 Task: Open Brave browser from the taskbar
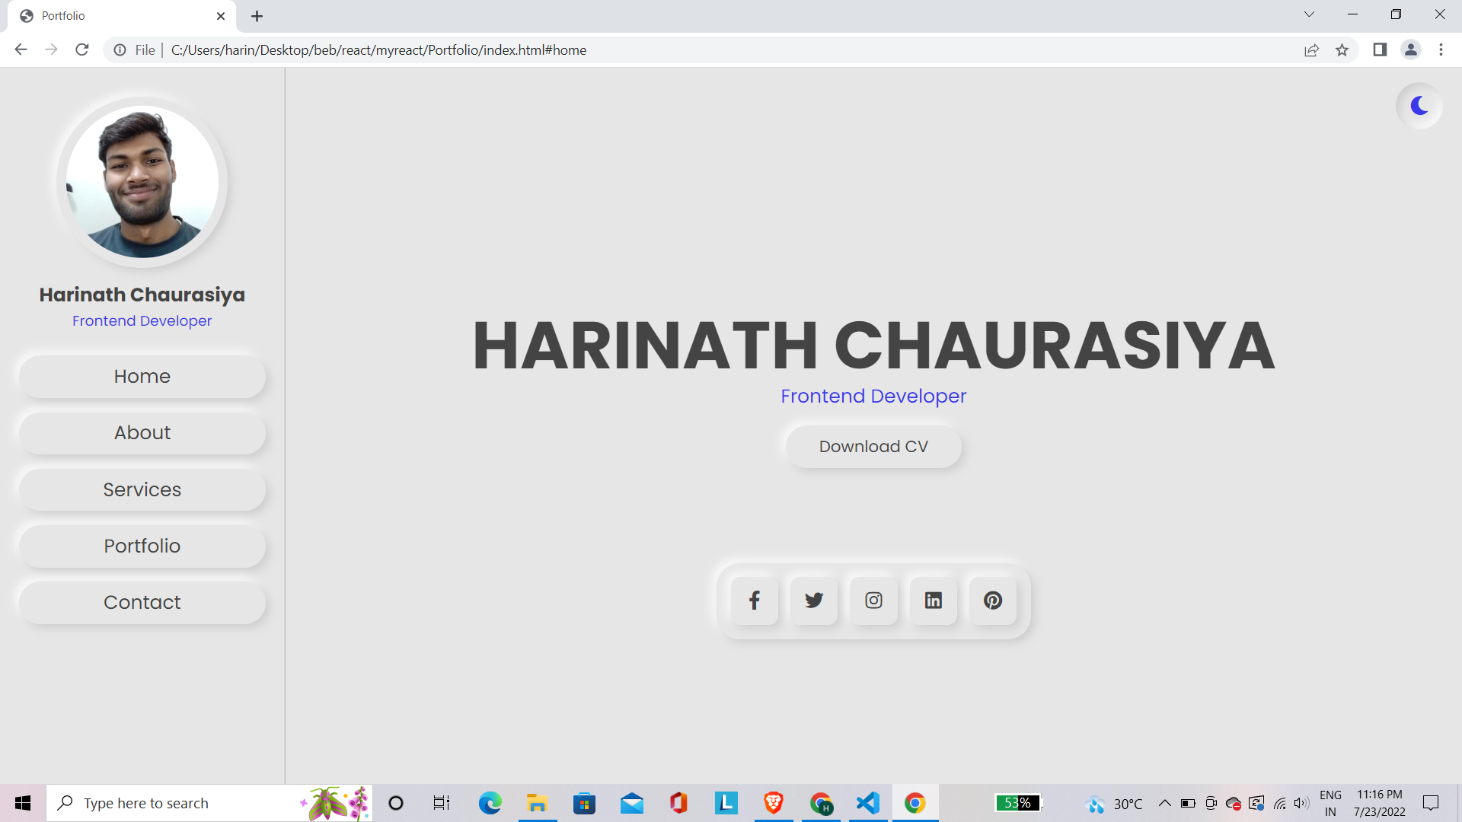pos(773,802)
